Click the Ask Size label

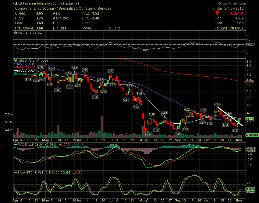pyautogui.click(x=60, y=18)
